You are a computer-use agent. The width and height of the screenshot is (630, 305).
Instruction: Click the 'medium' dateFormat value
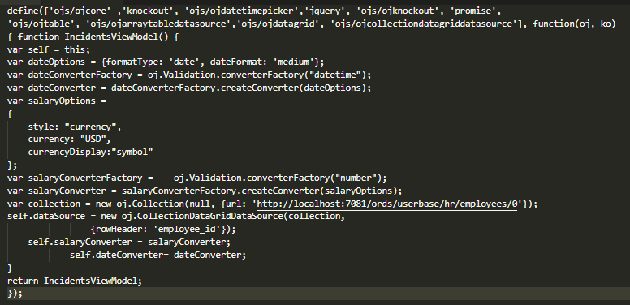(x=293, y=62)
